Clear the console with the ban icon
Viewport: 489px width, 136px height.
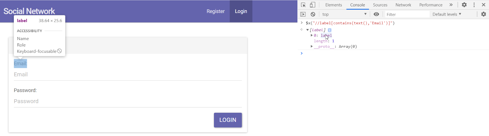pos(313,14)
